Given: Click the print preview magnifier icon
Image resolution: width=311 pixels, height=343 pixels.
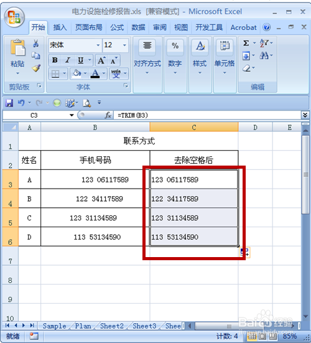Looking at the screenshot, I should [x=86, y=103].
